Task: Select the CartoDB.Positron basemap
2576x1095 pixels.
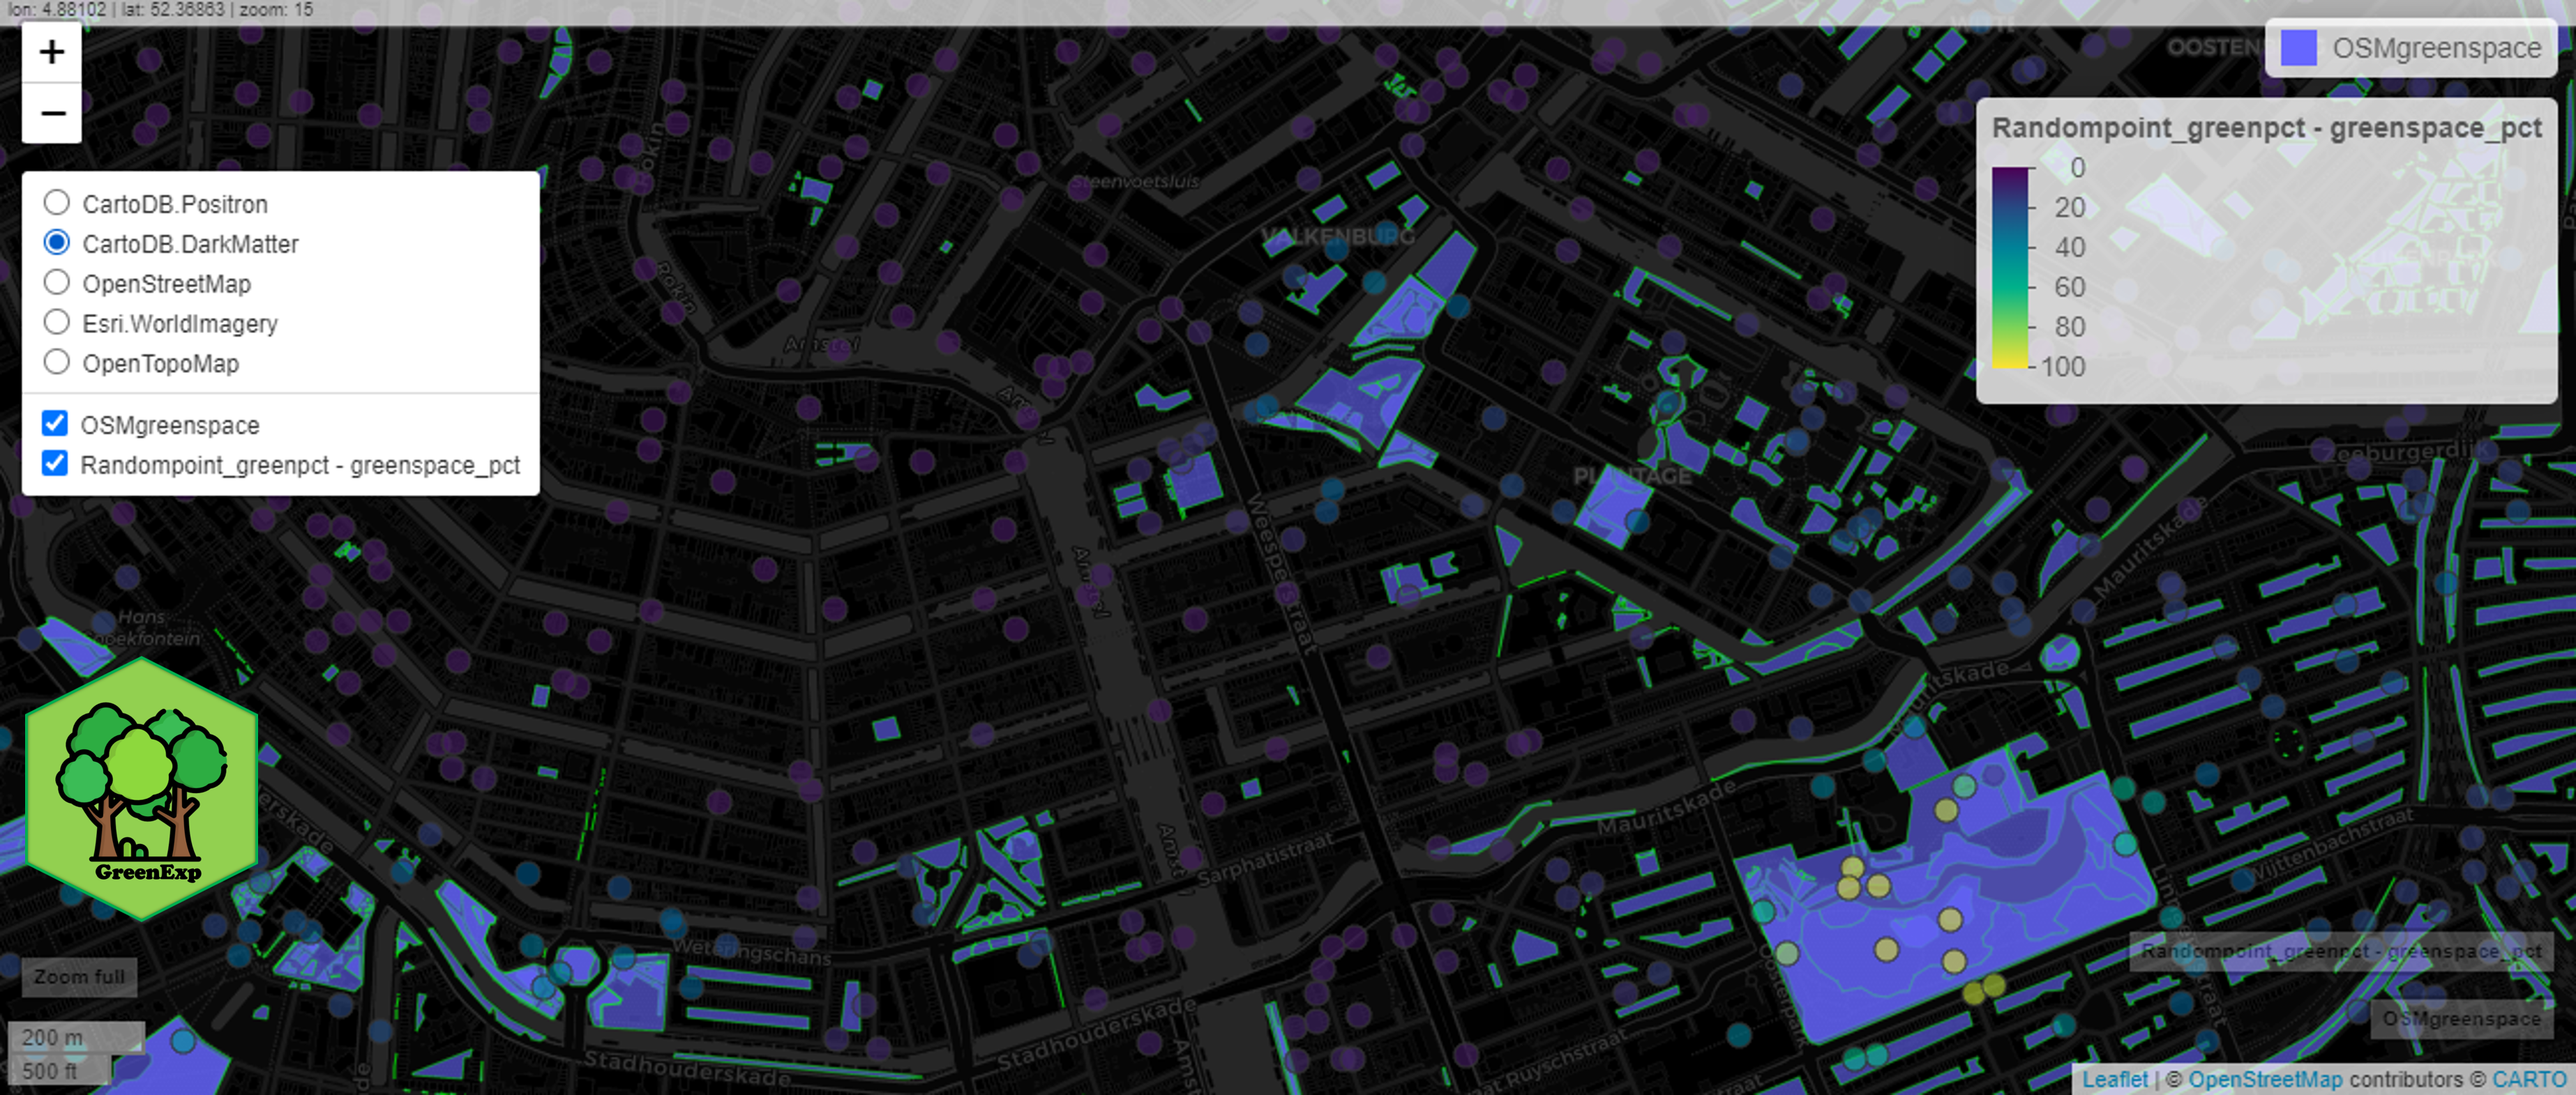Action: click(x=57, y=204)
